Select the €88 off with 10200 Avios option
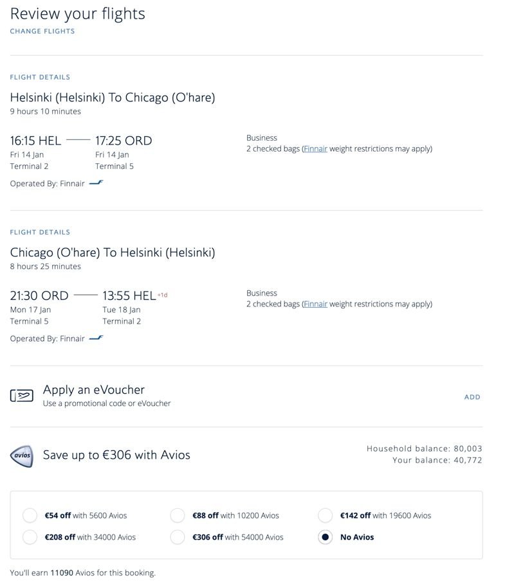This screenshot has width=505, height=582. pyautogui.click(x=178, y=515)
